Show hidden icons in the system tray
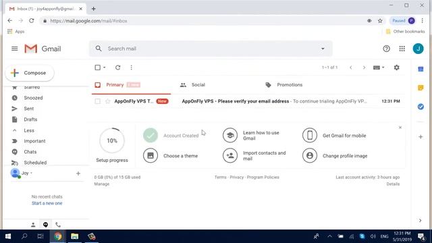This screenshot has width=432, height=243. coord(329,236)
